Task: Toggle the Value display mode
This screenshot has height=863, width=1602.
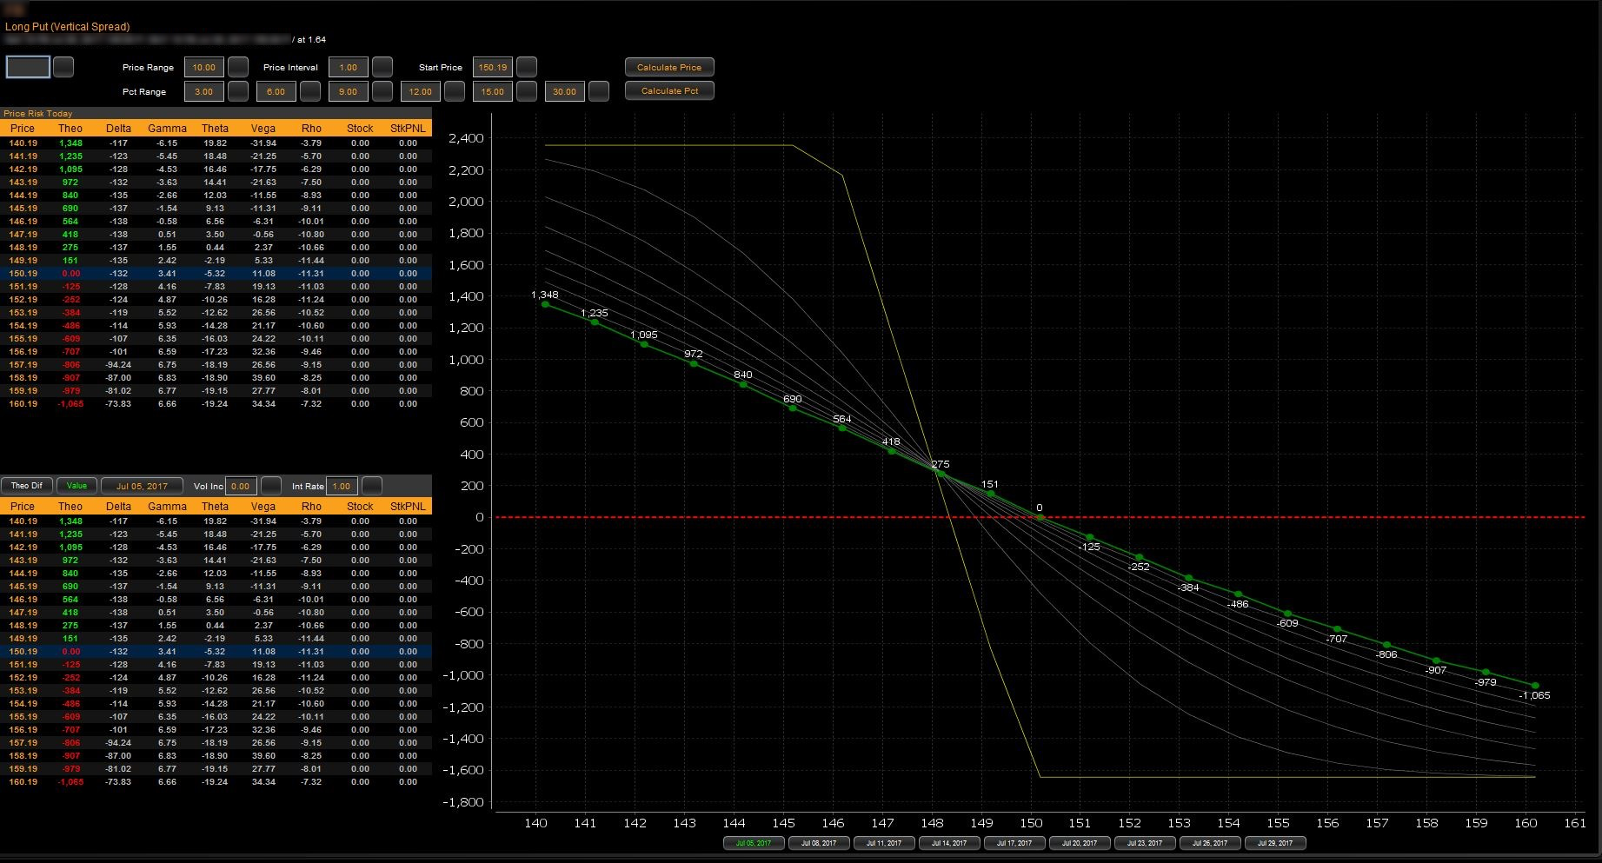Action: (76, 486)
